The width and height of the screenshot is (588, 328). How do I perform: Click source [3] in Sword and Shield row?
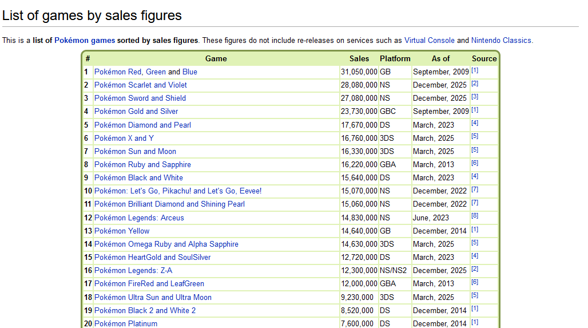[x=475, y=96]
